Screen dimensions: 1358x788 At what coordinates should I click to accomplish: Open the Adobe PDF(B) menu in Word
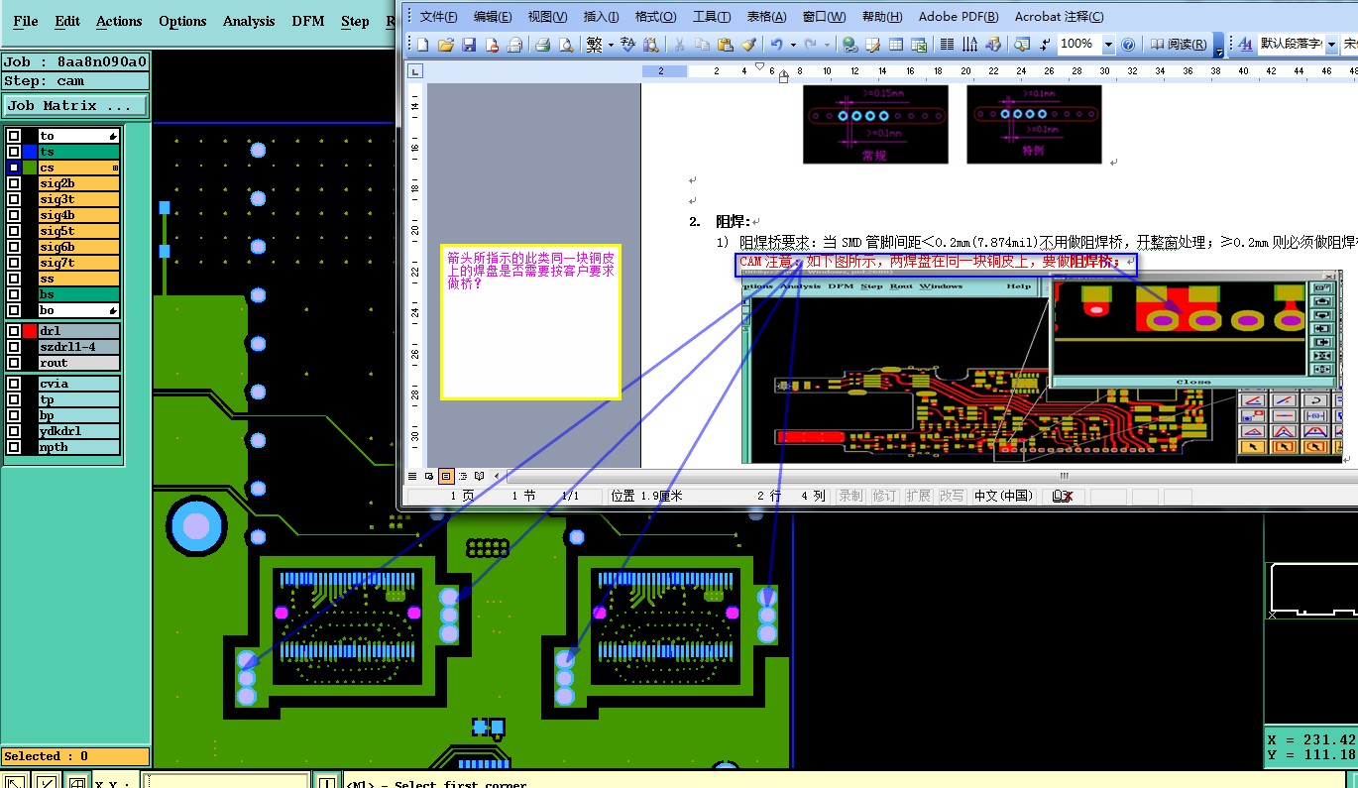959,16
